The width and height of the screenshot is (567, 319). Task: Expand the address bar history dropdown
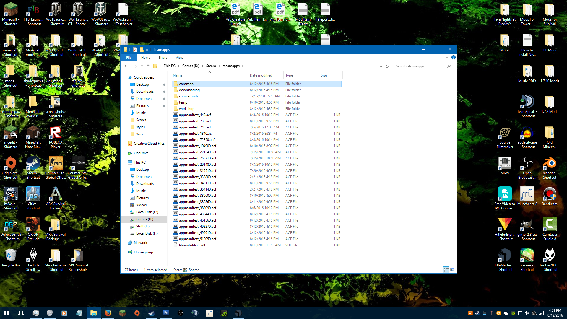tap(381, 66)
